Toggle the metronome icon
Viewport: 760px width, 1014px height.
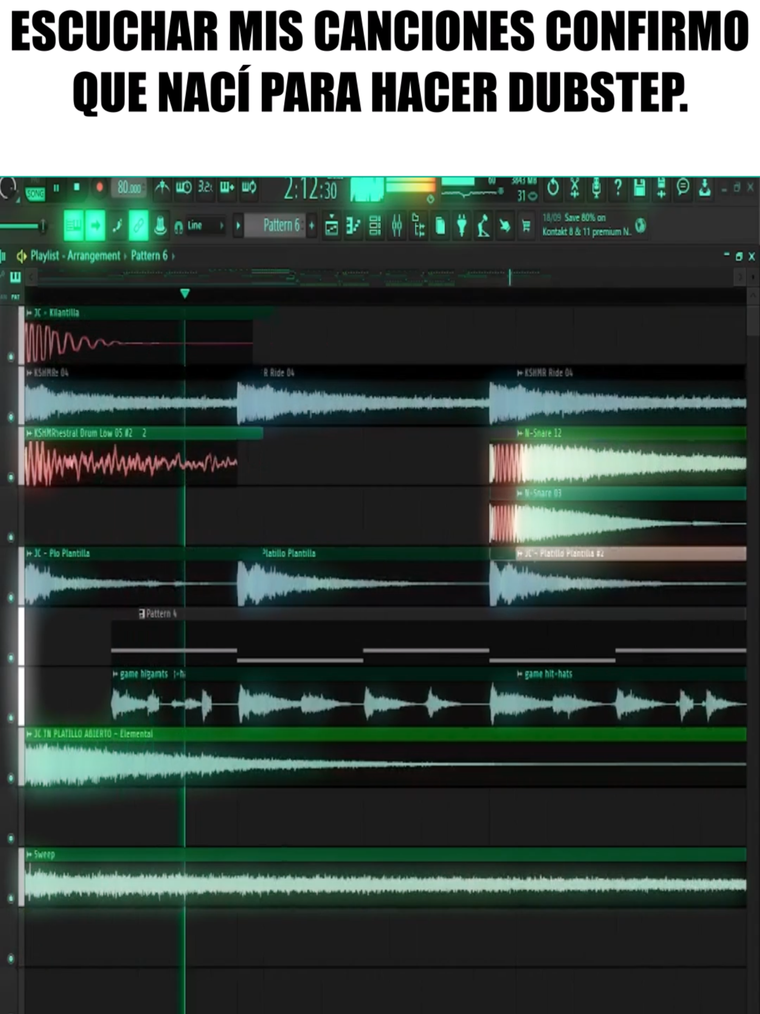click(162, 188)
